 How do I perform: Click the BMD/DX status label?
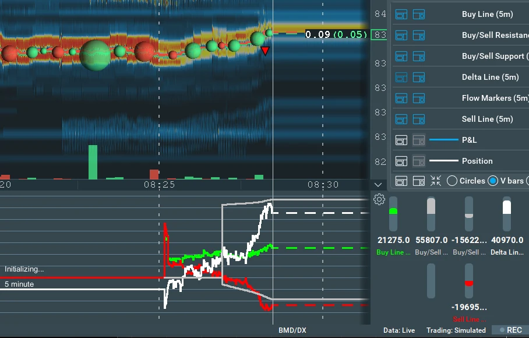click(292, 330)
